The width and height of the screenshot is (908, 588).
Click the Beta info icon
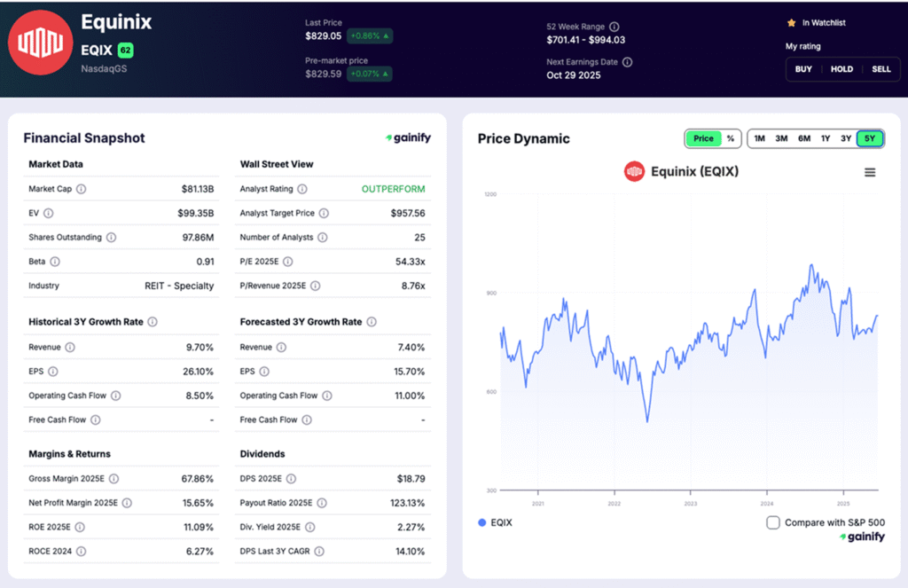[54, 261]
